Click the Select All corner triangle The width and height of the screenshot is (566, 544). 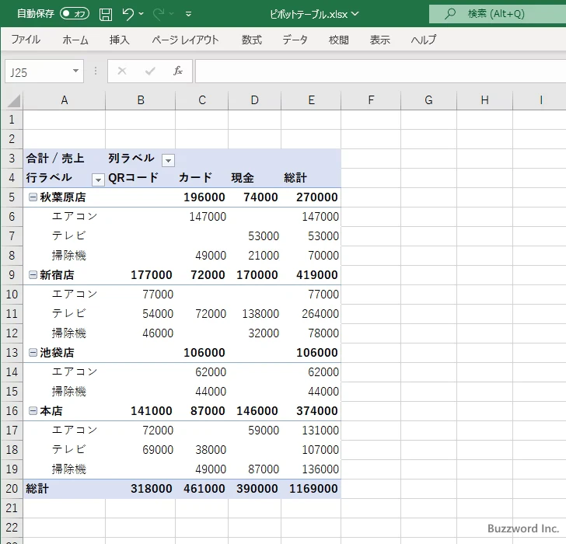tap(13, 101)
